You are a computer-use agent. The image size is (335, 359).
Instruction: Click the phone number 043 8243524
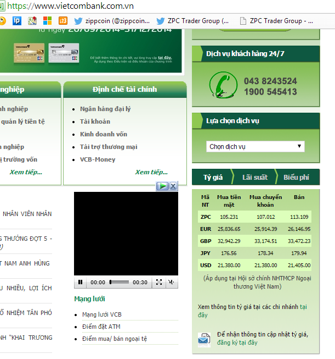[270, 81]
